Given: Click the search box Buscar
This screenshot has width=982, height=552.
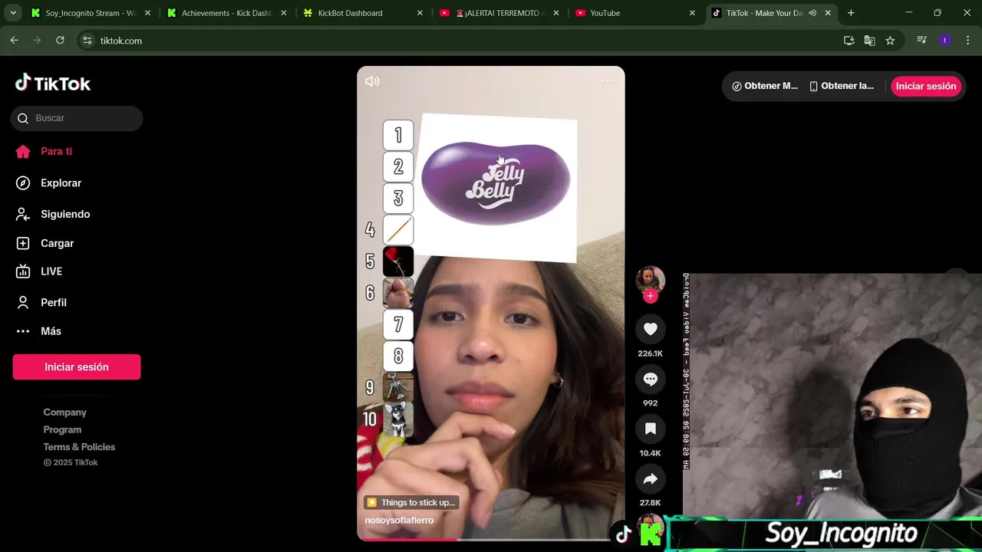Looking at the screenshot, I should 77,118.
